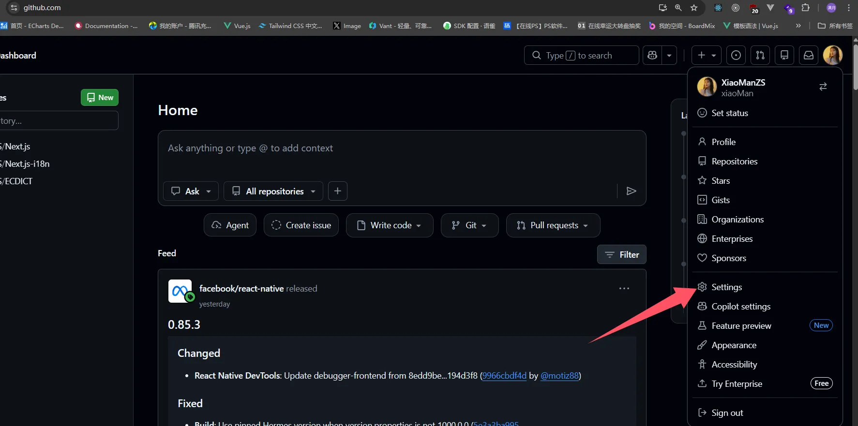Screen dimensions: 858x426
Task: Click the bookmarks overflow chevron
Action: (x=798, y=26)
